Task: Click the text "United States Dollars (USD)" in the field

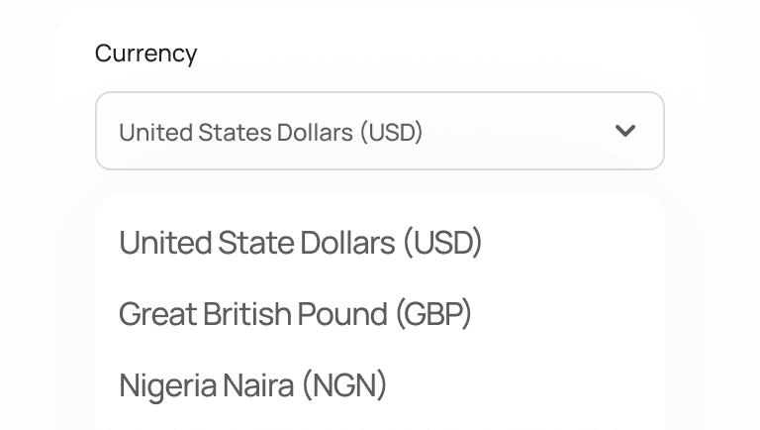Action: (270, 132)
